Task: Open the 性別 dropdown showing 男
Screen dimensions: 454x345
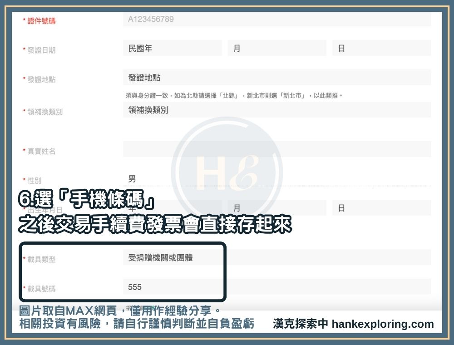Action: [x=276, y=179]
